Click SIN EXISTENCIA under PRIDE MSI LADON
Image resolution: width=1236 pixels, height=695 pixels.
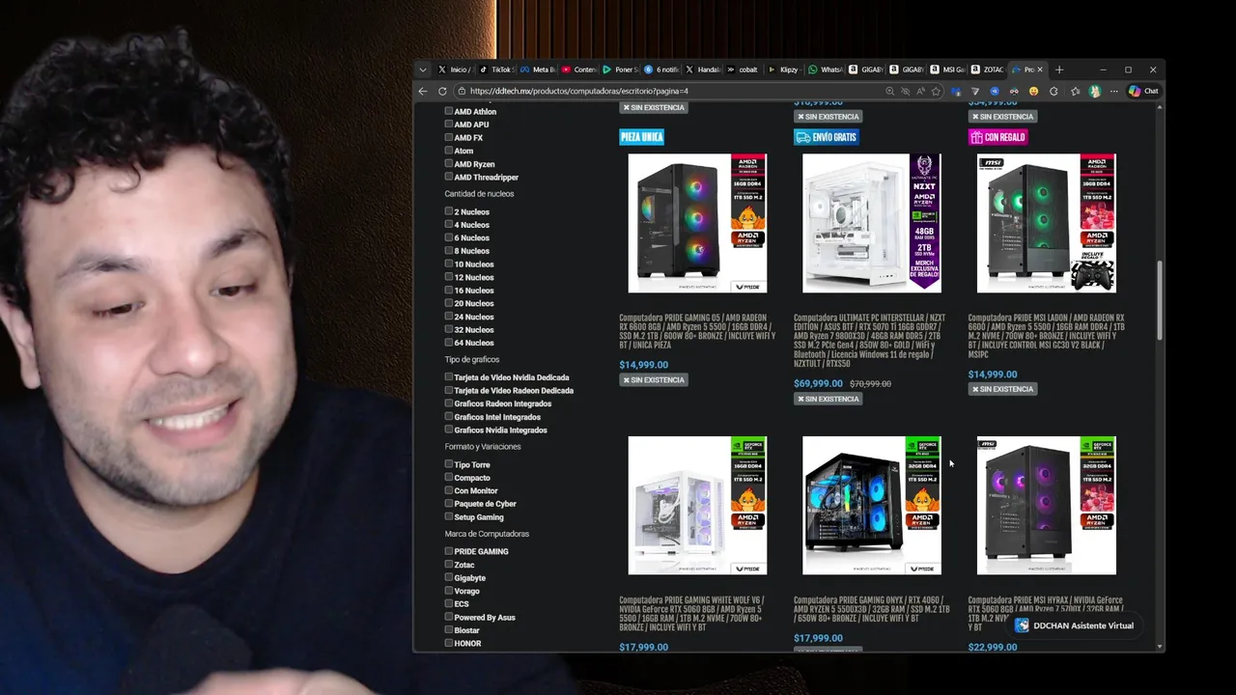click(x=1002, y=389)
